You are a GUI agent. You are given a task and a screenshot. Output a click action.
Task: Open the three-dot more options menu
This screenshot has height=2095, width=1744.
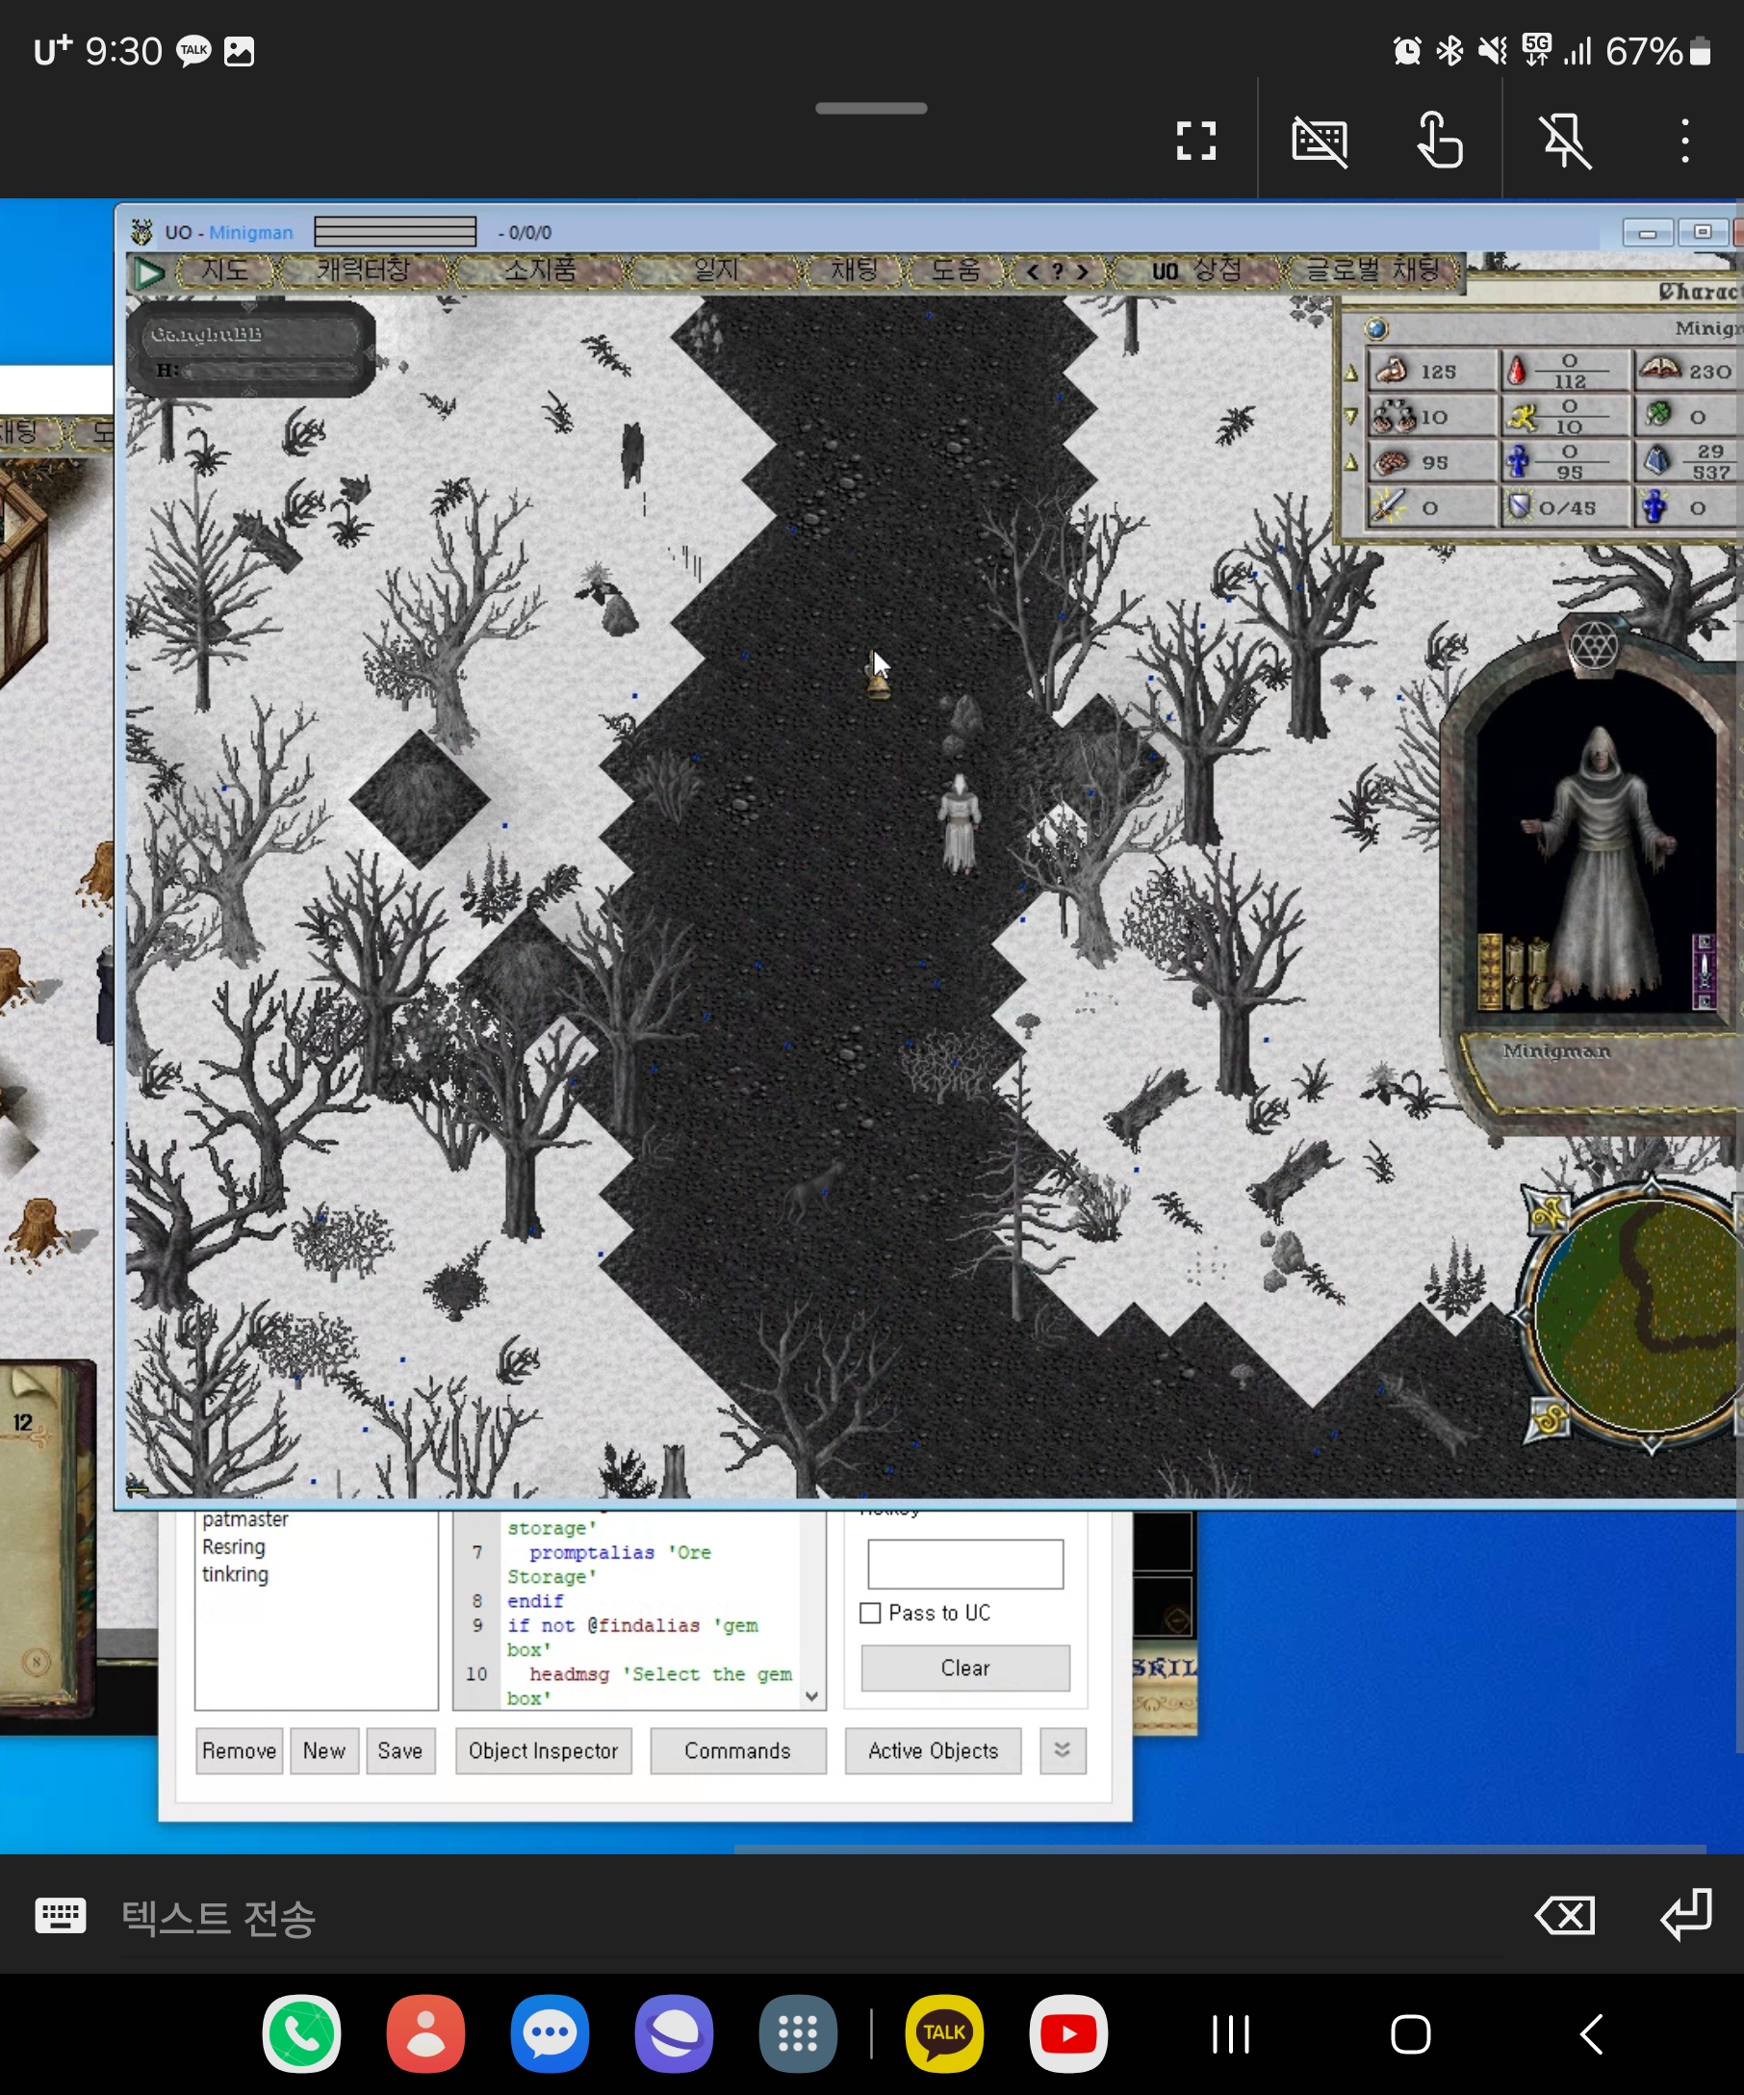1685,141
